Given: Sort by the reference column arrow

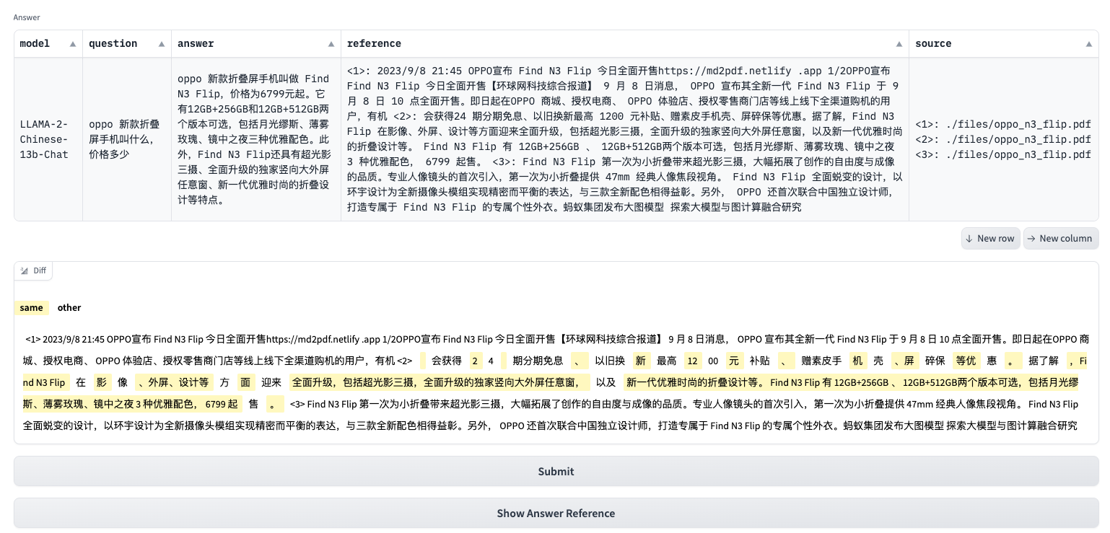Looking at the screenshot, I should coord(899,44).
